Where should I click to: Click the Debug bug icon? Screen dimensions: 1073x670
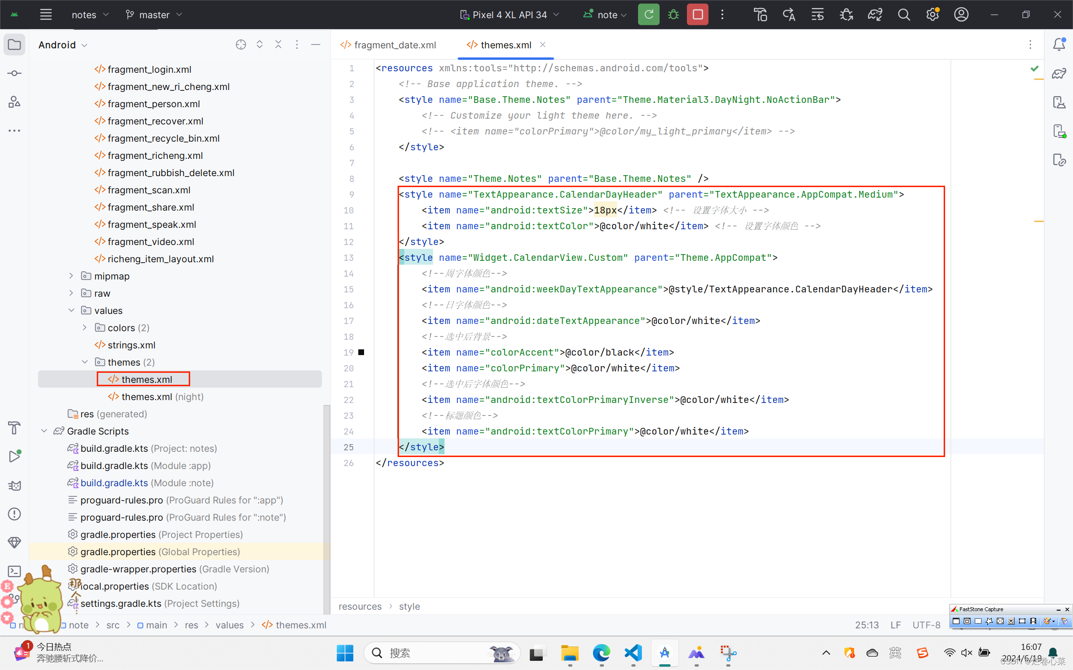673,14
